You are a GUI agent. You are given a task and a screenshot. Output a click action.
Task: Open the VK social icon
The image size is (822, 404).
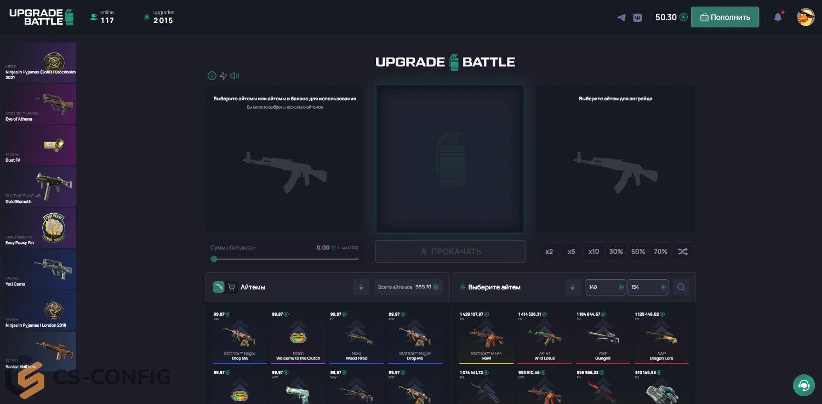click(637, 17)
